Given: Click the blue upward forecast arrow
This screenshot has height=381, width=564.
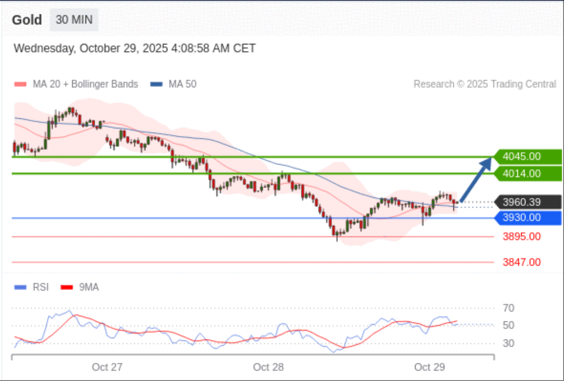Looking at the screenshot, I should pos(476,179).
